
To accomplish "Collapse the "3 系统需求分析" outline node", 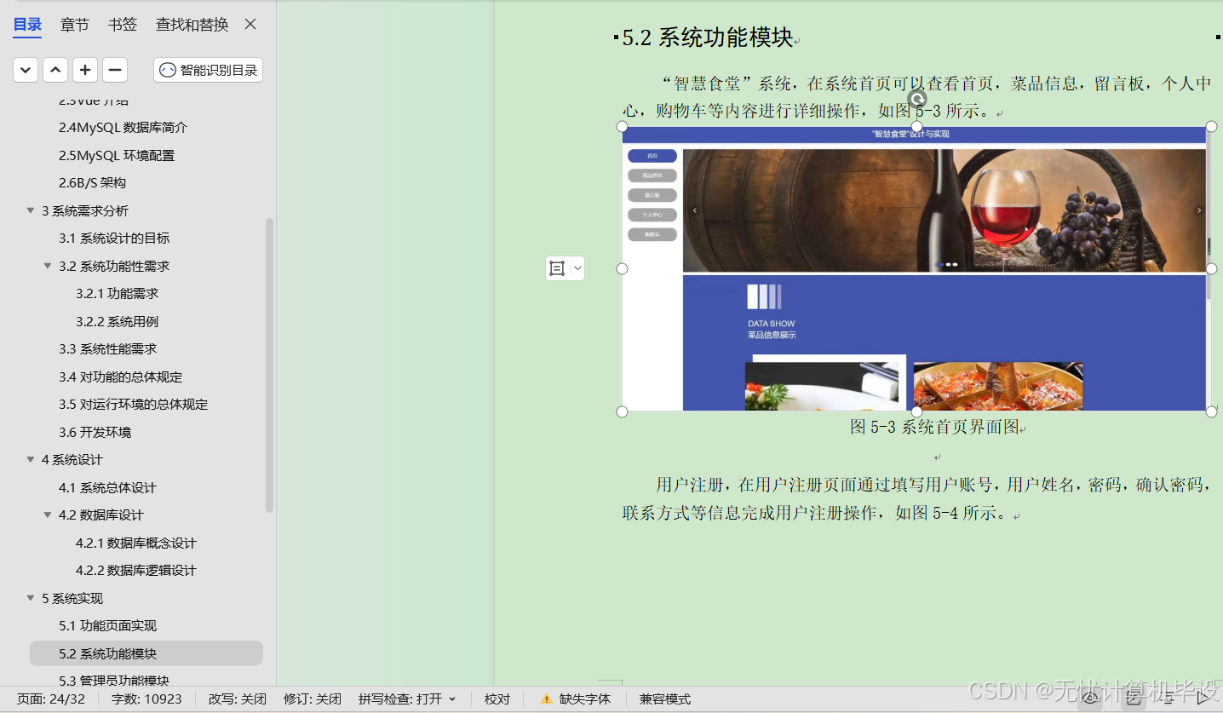I will click(31, 210).
